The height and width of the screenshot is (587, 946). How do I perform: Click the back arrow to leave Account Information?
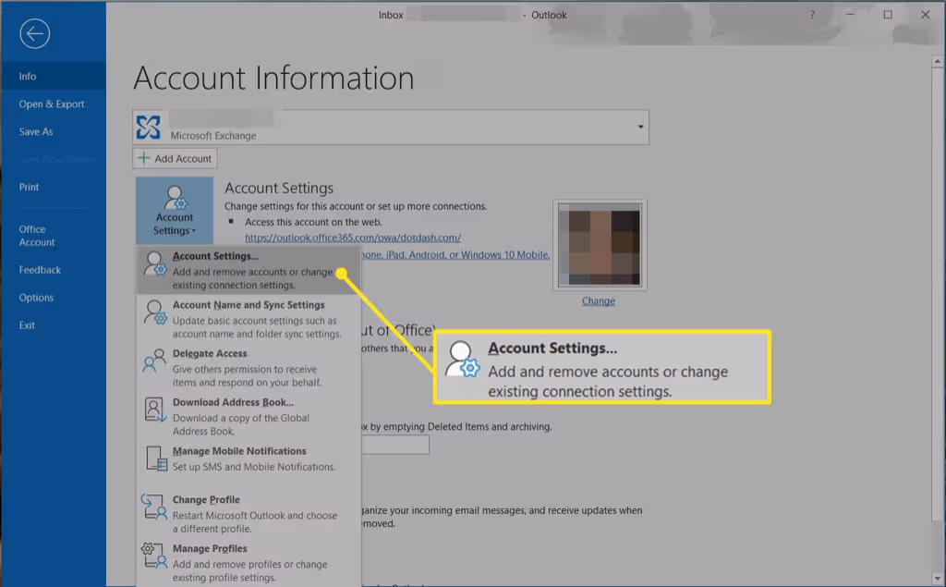coord(34,34)
